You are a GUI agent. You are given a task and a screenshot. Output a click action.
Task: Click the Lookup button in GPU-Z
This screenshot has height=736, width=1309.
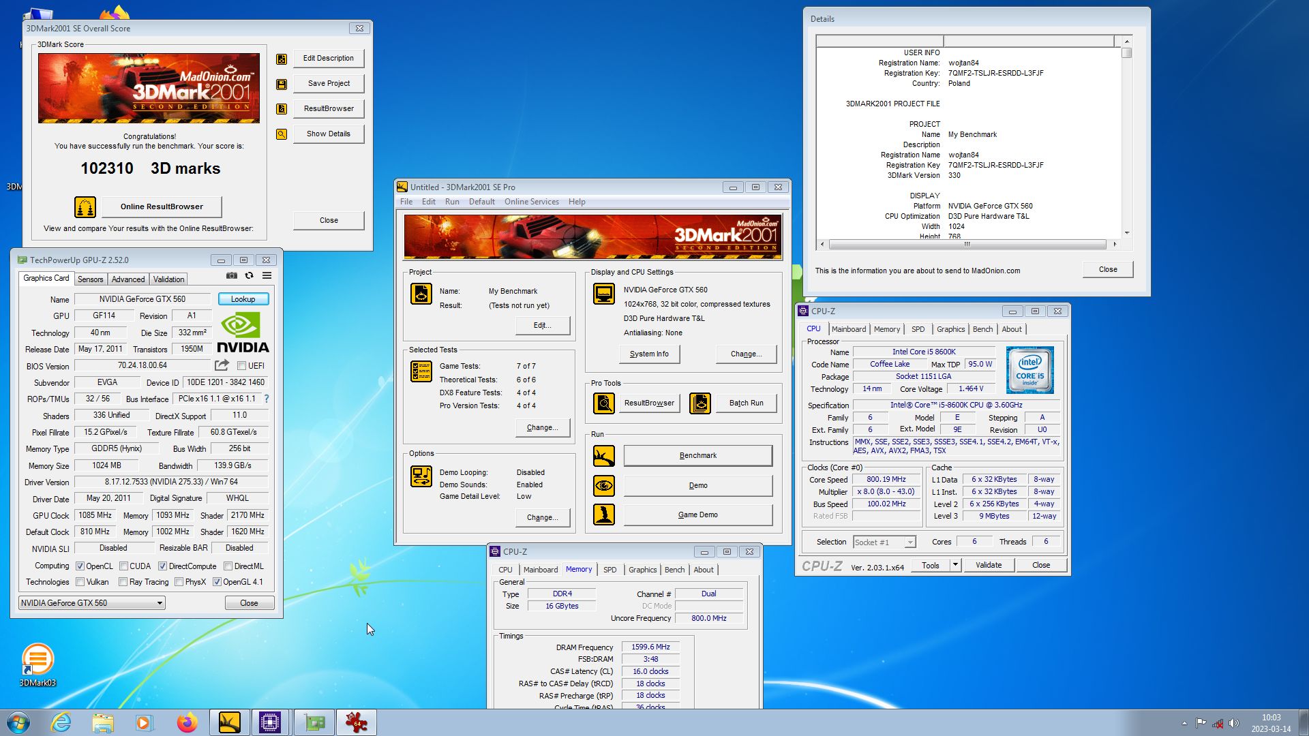point(243,299)
